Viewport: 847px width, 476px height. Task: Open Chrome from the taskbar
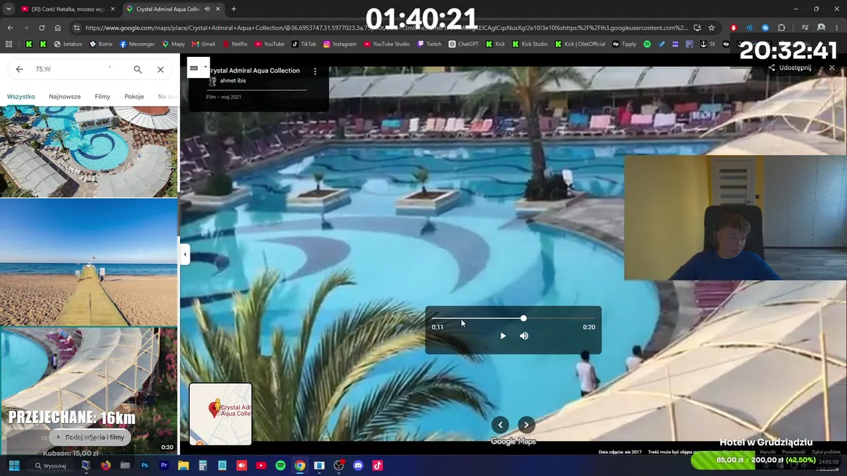300,465
